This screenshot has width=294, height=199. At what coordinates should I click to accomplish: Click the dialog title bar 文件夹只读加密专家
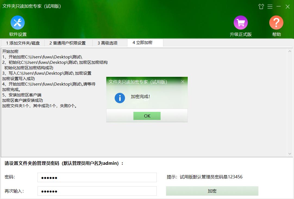139,81
